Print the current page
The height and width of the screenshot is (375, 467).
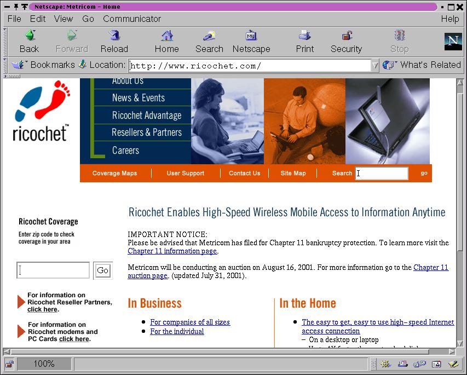(305, 42)
